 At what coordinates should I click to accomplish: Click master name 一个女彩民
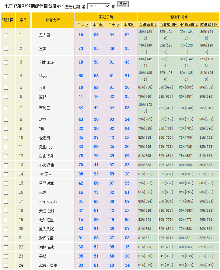point(48,202)
